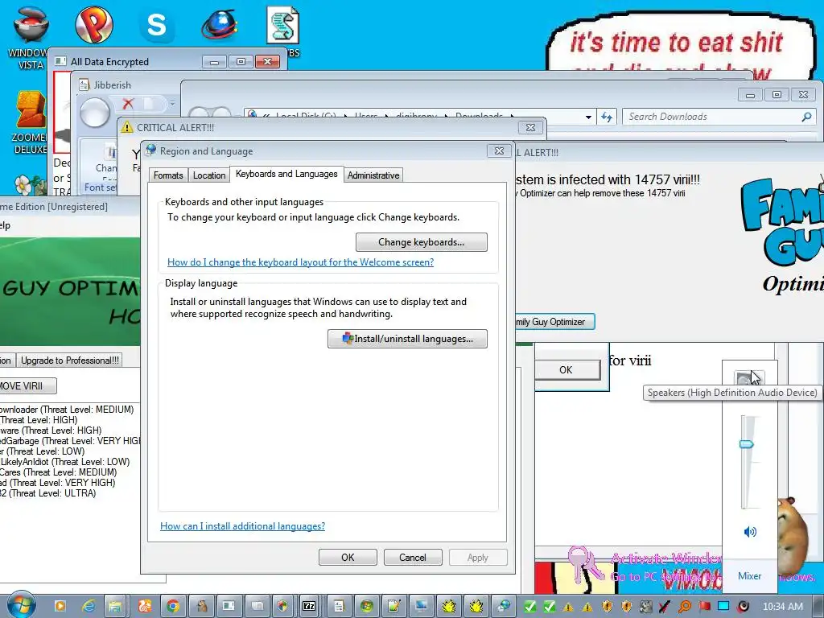Open the notepad-with-pencil taskbar icon

[394, 606]
